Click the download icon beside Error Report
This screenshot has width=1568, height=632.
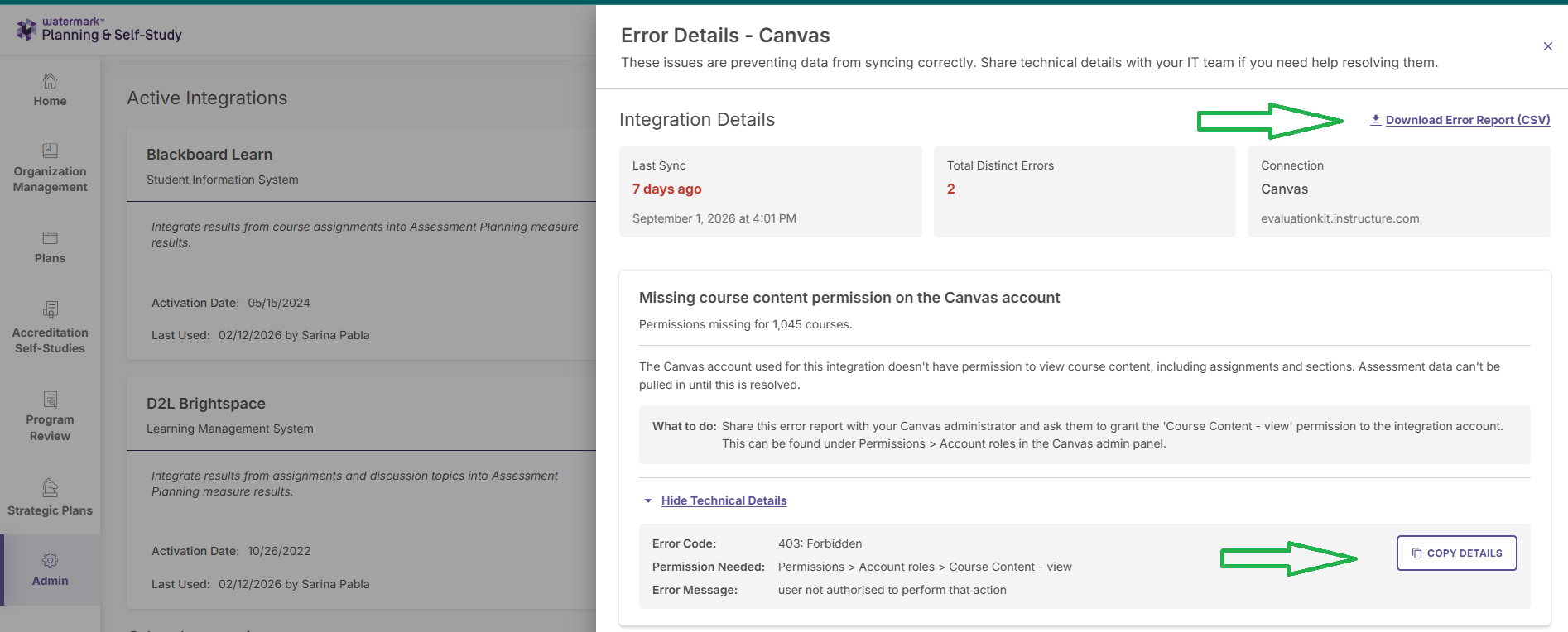[x=1375, y=119]
